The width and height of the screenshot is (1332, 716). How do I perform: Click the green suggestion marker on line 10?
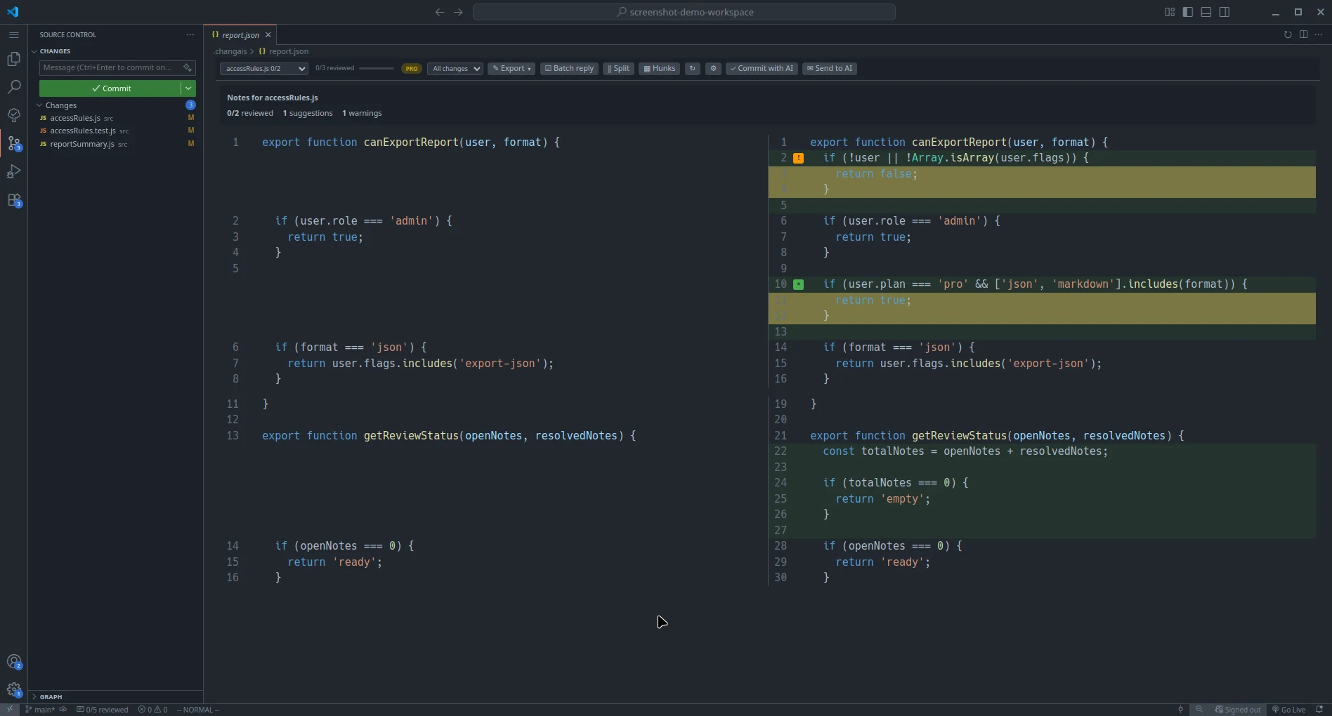799,284
